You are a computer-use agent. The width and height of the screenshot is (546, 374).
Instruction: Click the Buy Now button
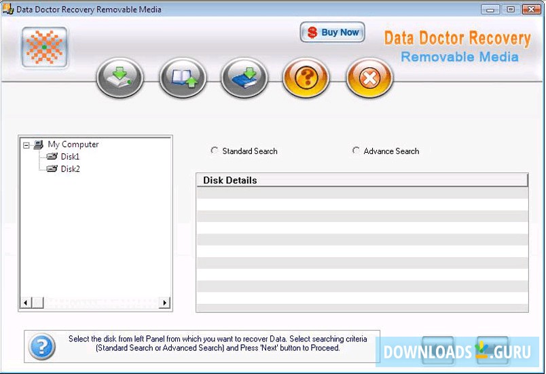(332, 33)
